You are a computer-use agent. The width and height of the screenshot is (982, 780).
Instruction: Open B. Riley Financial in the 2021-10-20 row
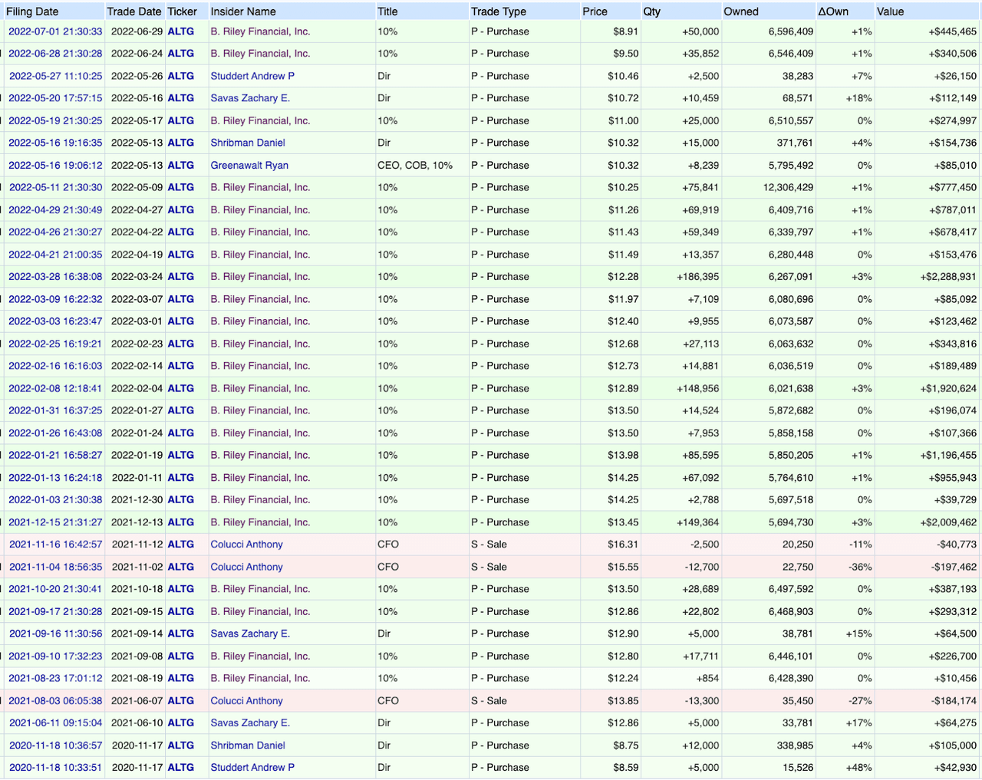tap(260, 589)
